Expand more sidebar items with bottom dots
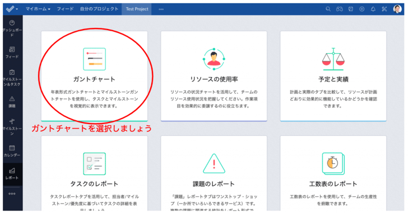The width and height of the screenshot is (408, 213). pyautogui.click(x=12, y=194)
